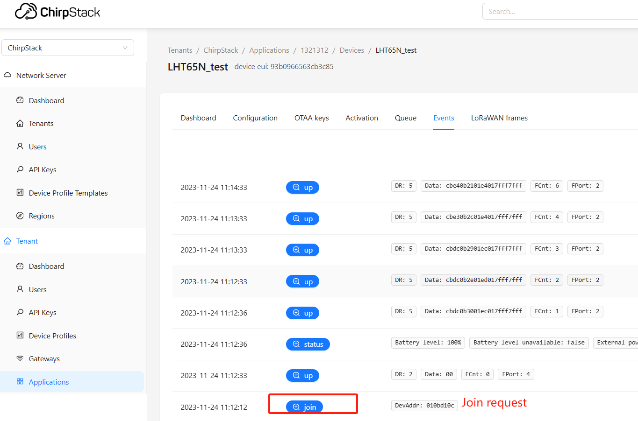This screenshot has height=421, width=638.
Task: Switch to the LoRaWAN frames tab
Action: point(499,118)
